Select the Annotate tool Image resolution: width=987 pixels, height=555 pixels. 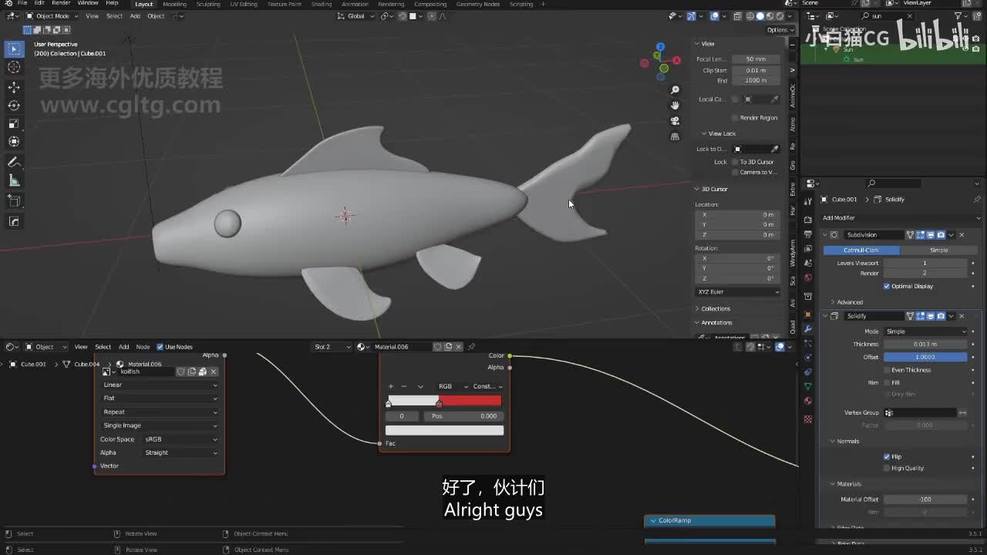tap(14, 162)
